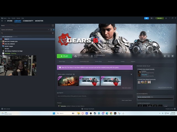Go forward with the right arrow
Viewport: 177px width, 132px height.
click(x=5, y=21)
